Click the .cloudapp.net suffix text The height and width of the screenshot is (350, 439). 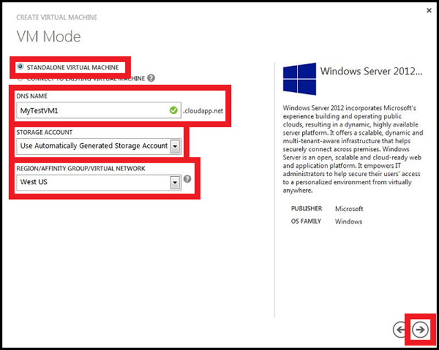tap(203, 111)
